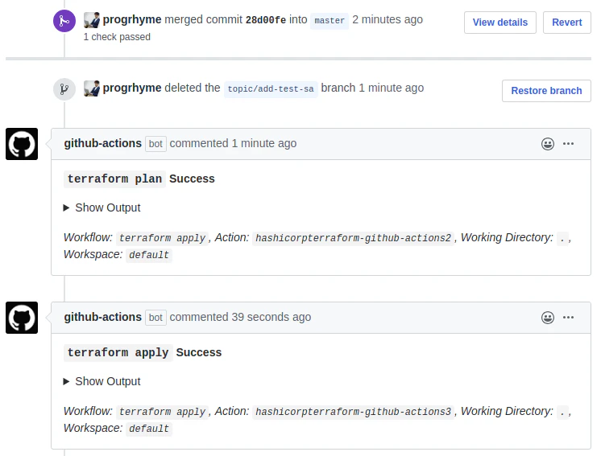
Task: Click the bot label on apply comment
Action: pyautogui.click(x=155, y=318)
